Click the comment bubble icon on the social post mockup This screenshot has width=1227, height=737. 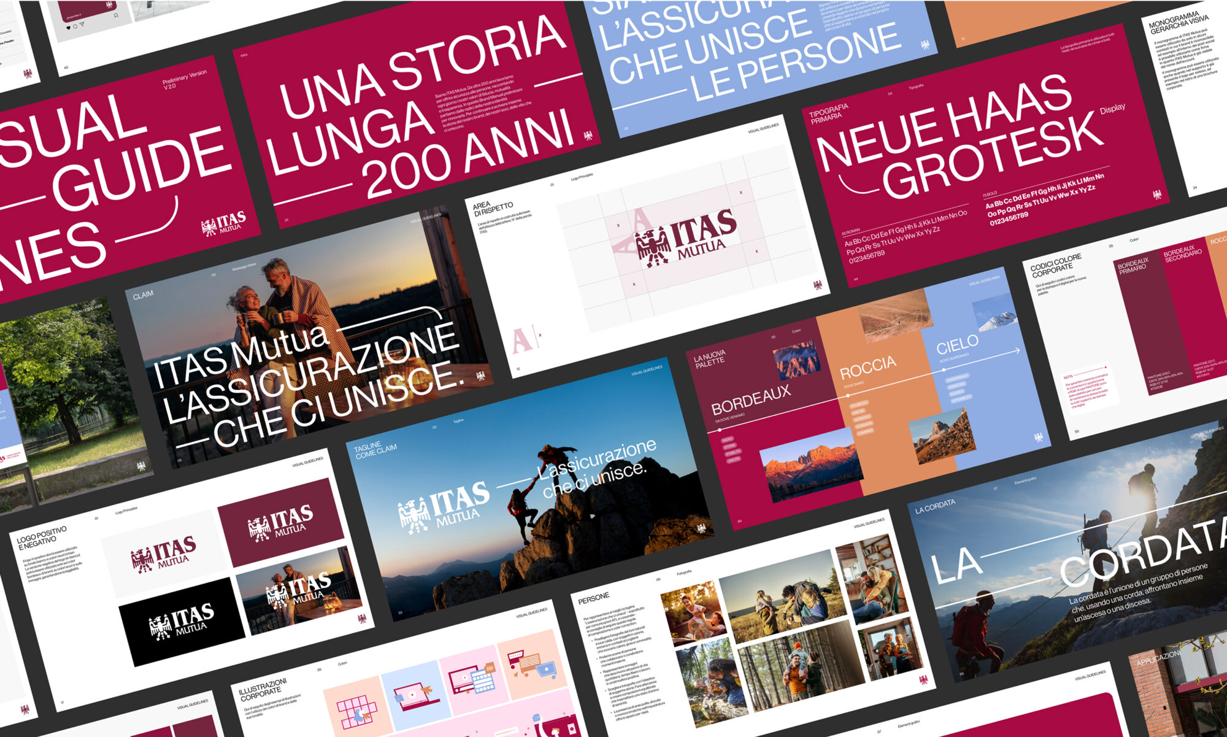coord(75,26)
